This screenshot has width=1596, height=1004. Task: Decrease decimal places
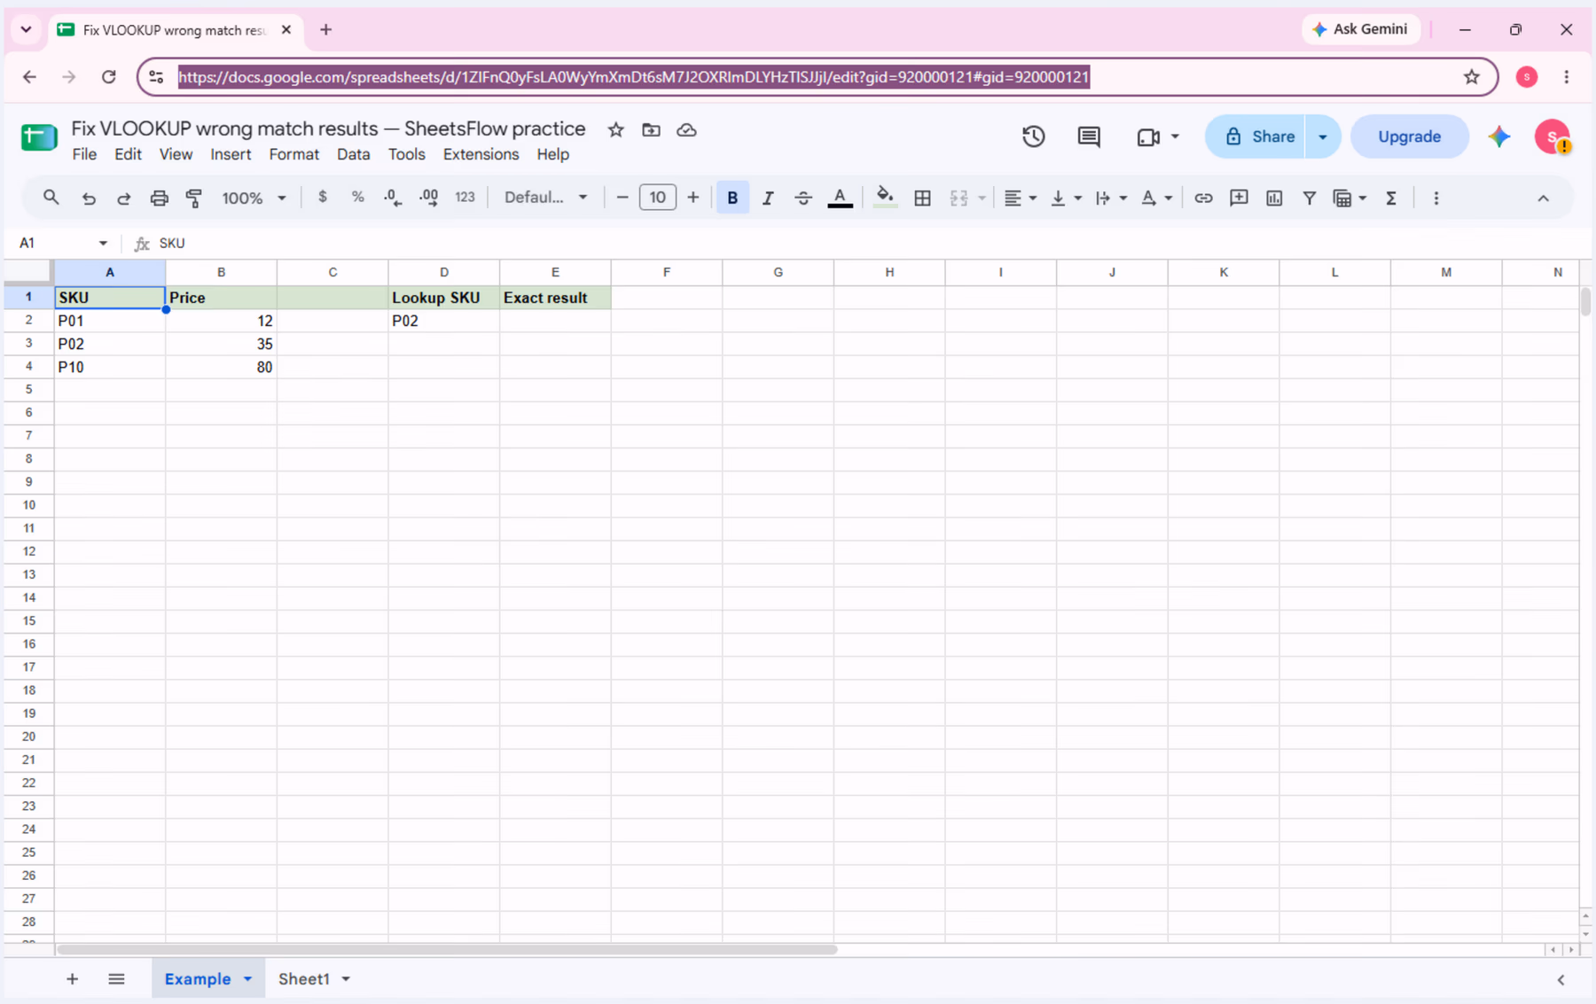click(393, 198)
